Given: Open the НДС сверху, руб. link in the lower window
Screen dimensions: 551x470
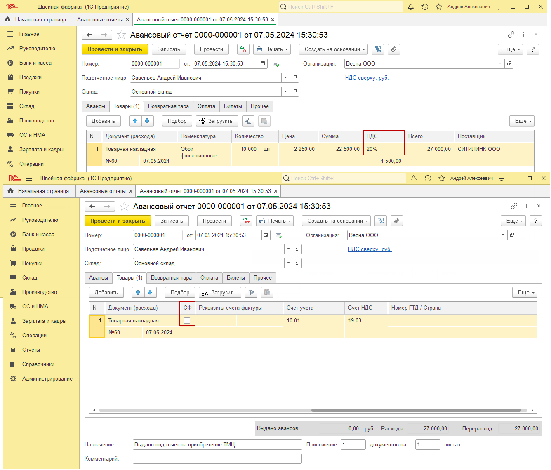Looking at the screenshot, I should pyautogui.click(x=370, y=249).
